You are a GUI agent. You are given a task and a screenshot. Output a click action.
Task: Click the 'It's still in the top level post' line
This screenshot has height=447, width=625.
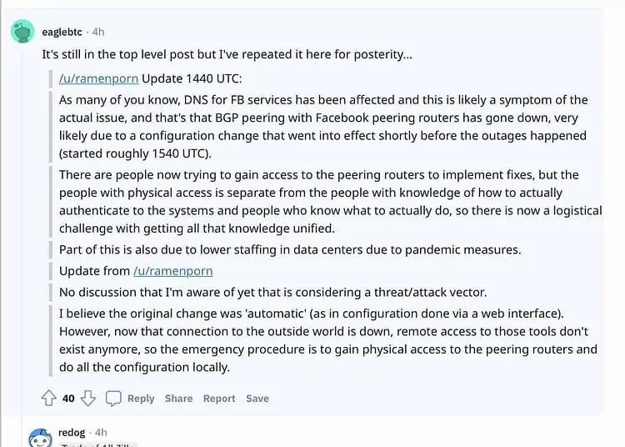point(226,54)
